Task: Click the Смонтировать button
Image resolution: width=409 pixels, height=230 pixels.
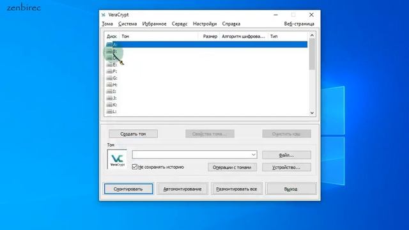Action: [x=128, y=189]
